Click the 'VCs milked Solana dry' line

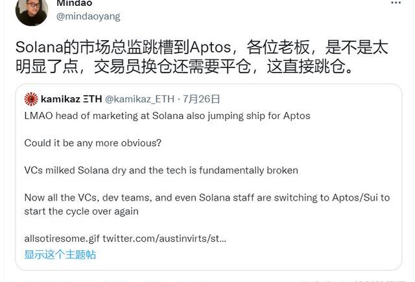161,170
